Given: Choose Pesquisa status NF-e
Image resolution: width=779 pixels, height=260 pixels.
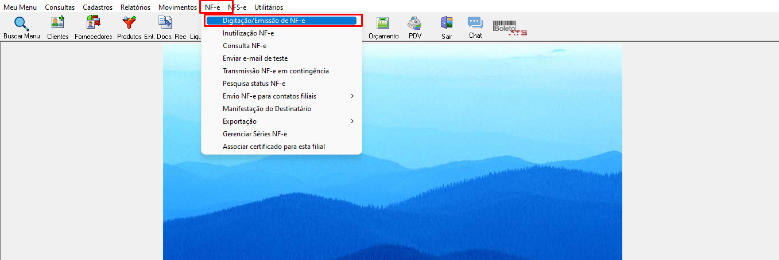Looking at the screenshot, I should tap(281, 84).
